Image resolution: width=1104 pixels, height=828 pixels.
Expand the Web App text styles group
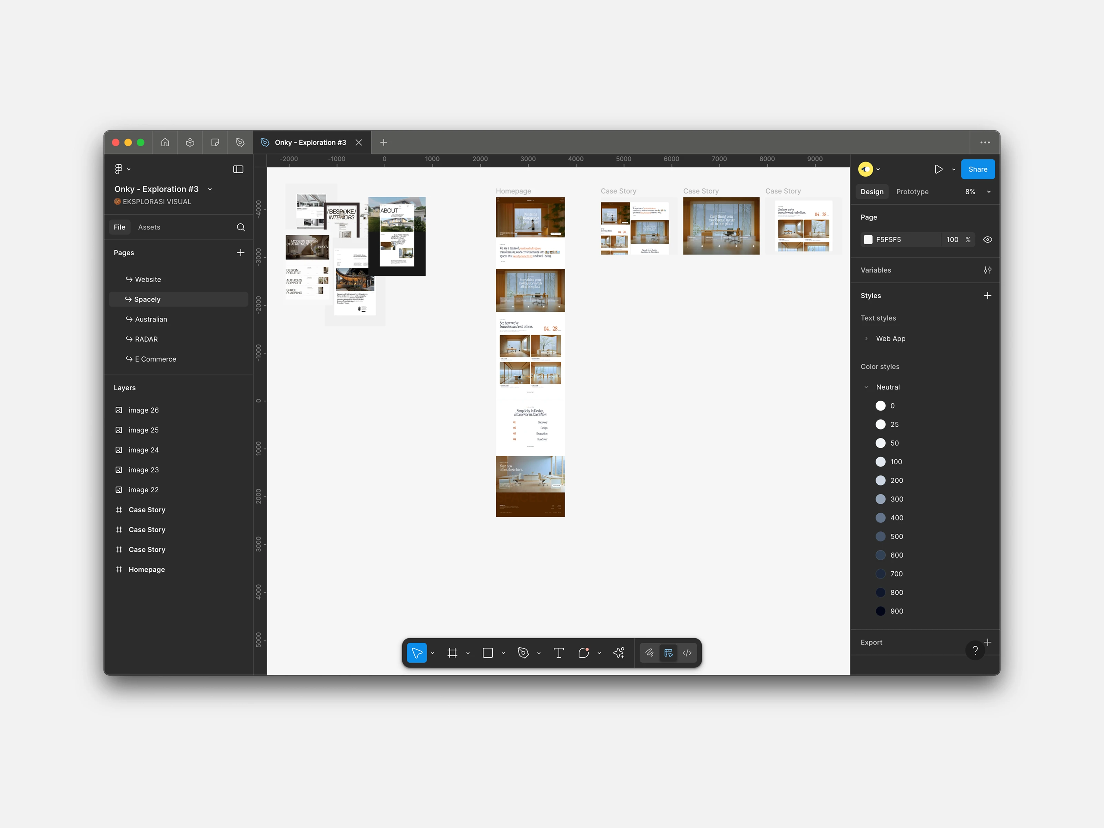(866, 338)
